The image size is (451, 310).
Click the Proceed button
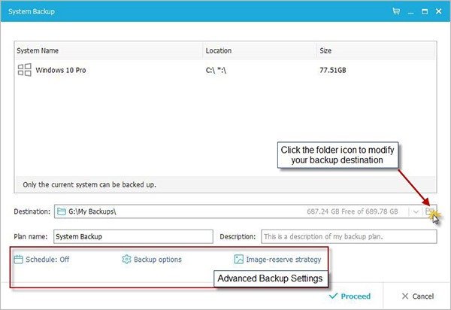(350, 296)
